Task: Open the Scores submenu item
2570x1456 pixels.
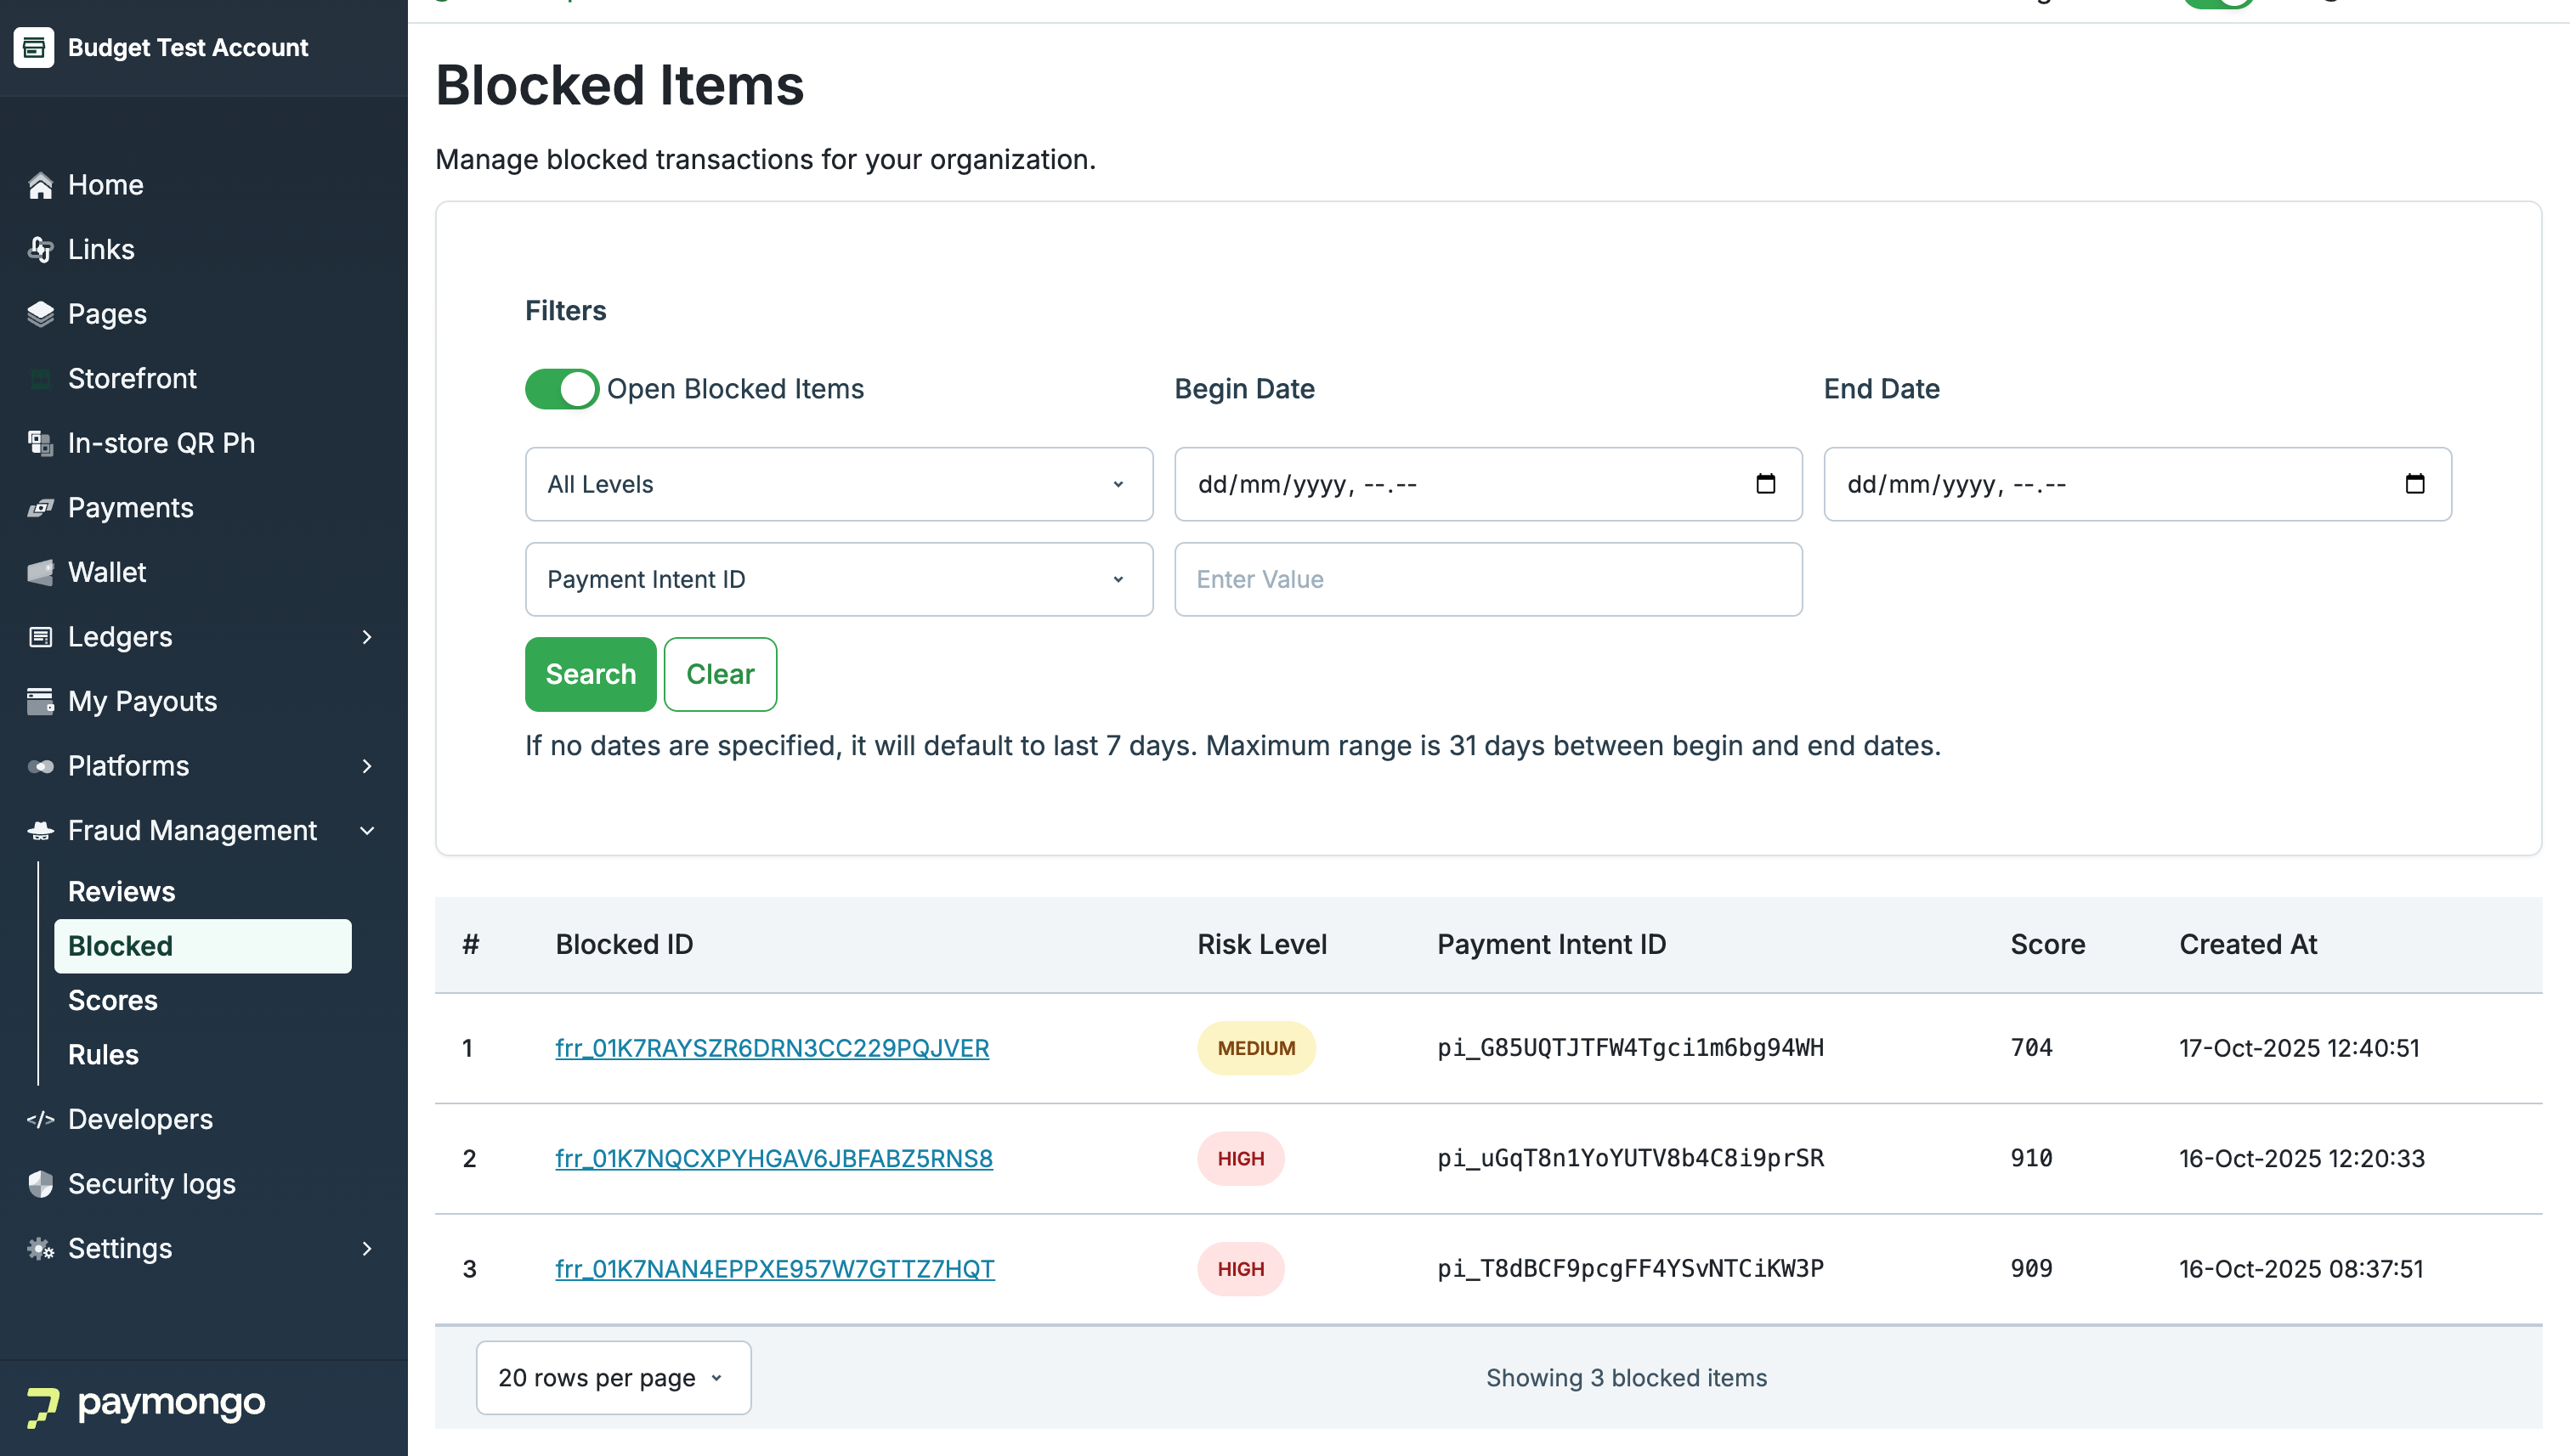Action: pyautogui.click(x=113, y=1000)
